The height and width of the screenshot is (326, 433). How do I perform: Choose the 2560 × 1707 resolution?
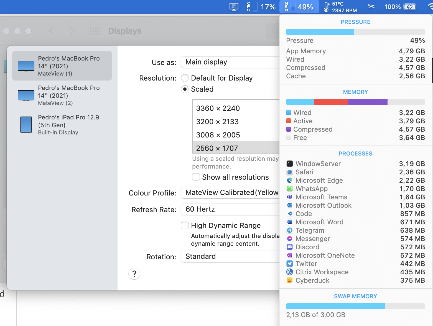[x=236, y=147]
